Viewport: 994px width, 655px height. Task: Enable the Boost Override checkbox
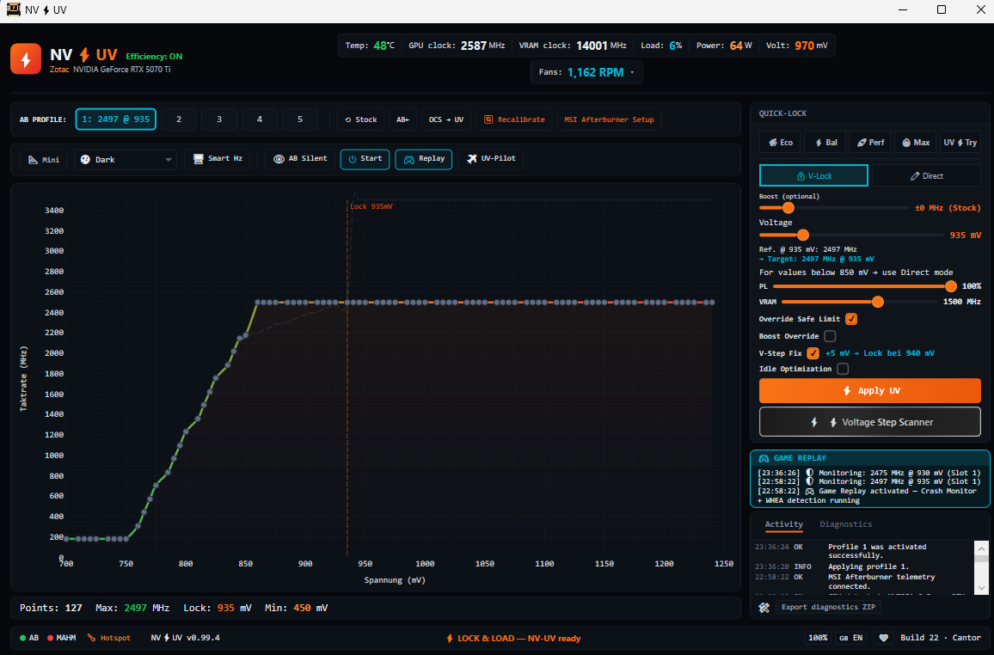[x=830, y=336]
